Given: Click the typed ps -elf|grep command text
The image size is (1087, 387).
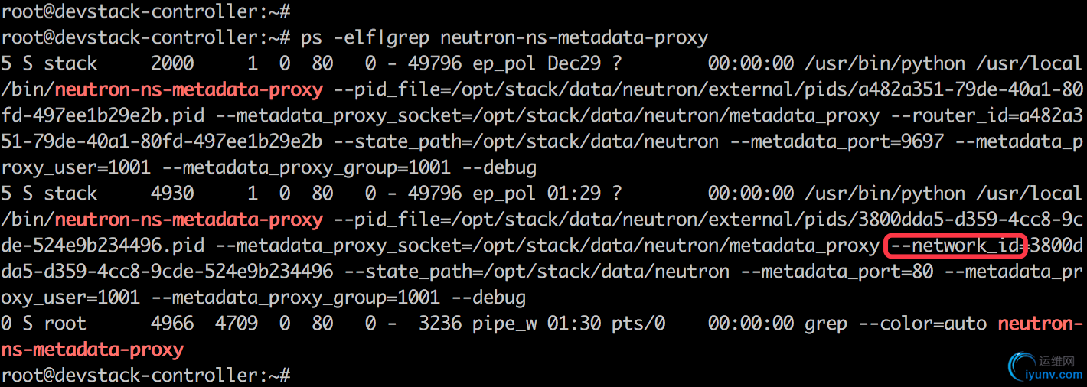Looking at the screenshot, I should pyautogui.click(x=505, y=37).
